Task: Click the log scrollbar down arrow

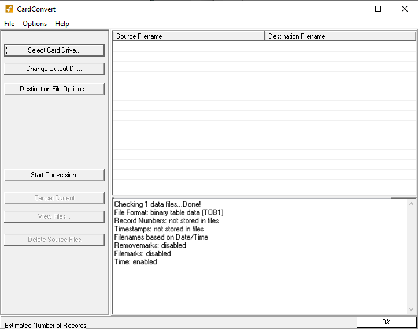Action: point(411,309)
